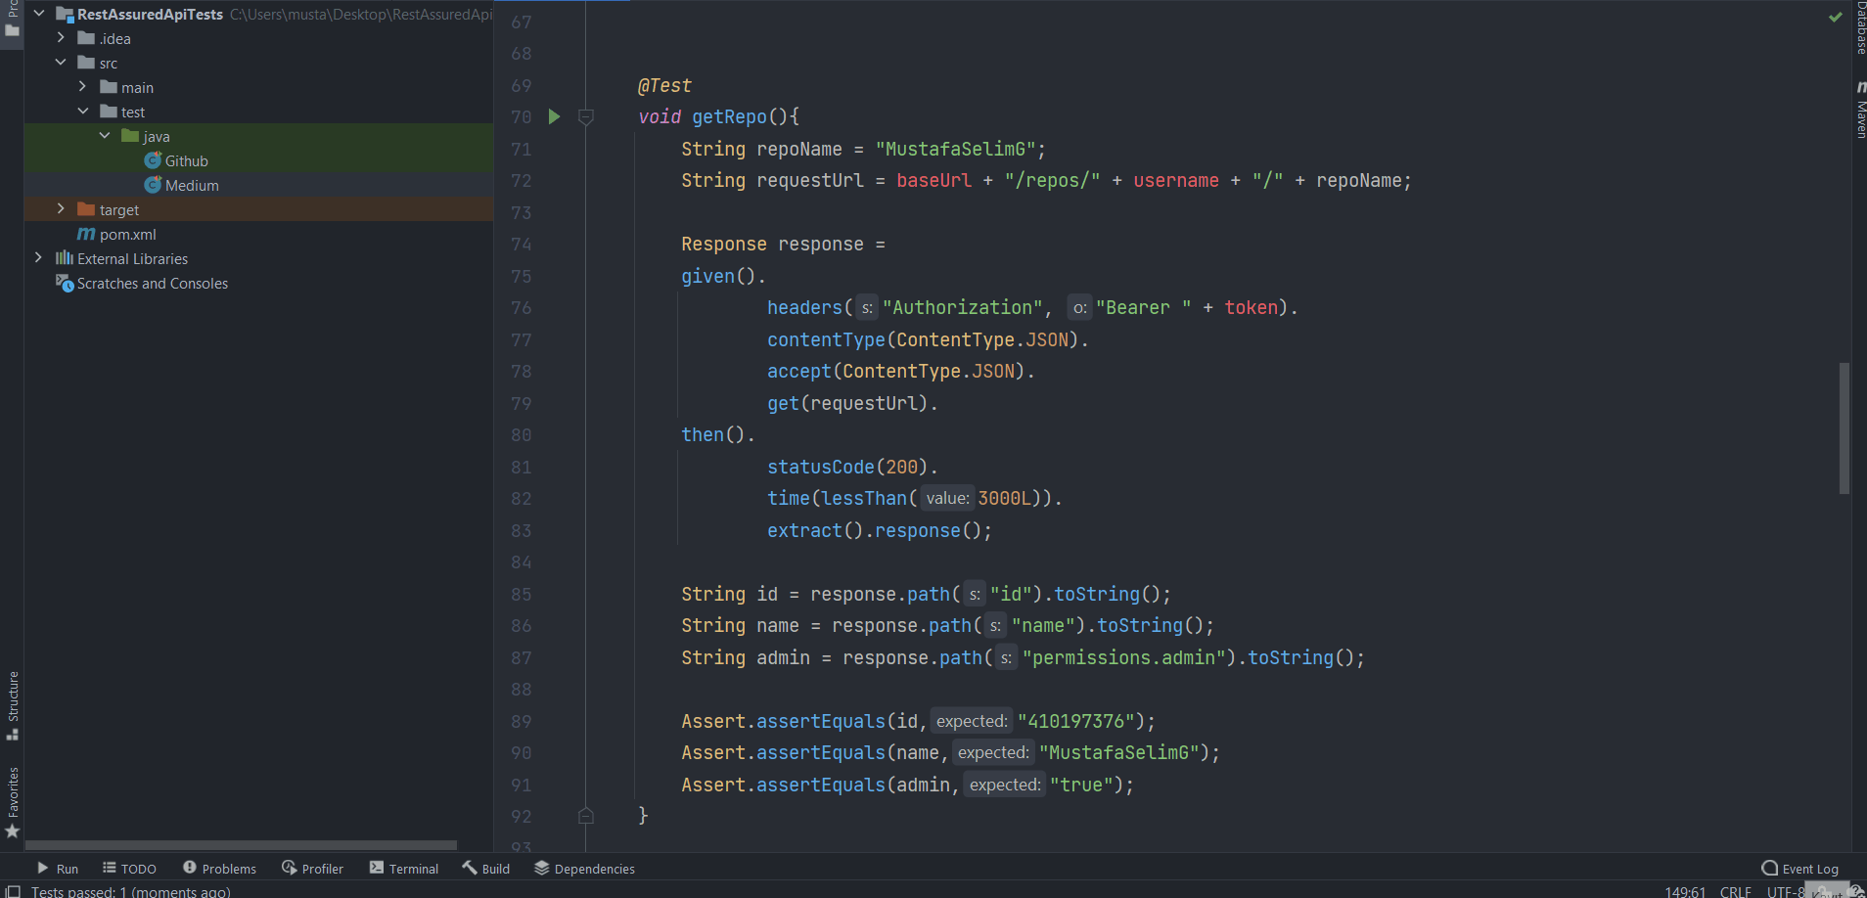The width and height of the screenshot is (1867, 898).
Task: Click the baseUrl variable on line 72
Action: (x=934, y=180)
